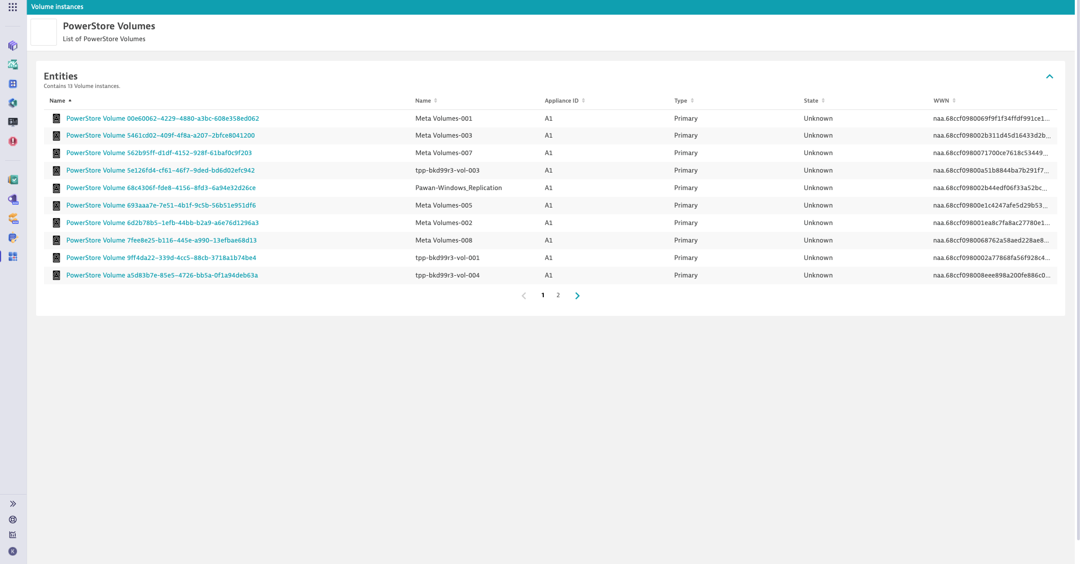Open PowerStore Volume 5461cd02 link

point(160,135)
